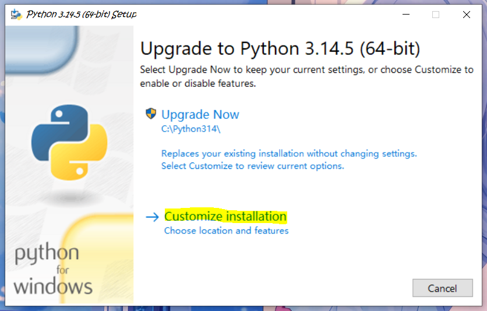Select Upgrade Now
The image size is (487, 311).
coord(200,115)
